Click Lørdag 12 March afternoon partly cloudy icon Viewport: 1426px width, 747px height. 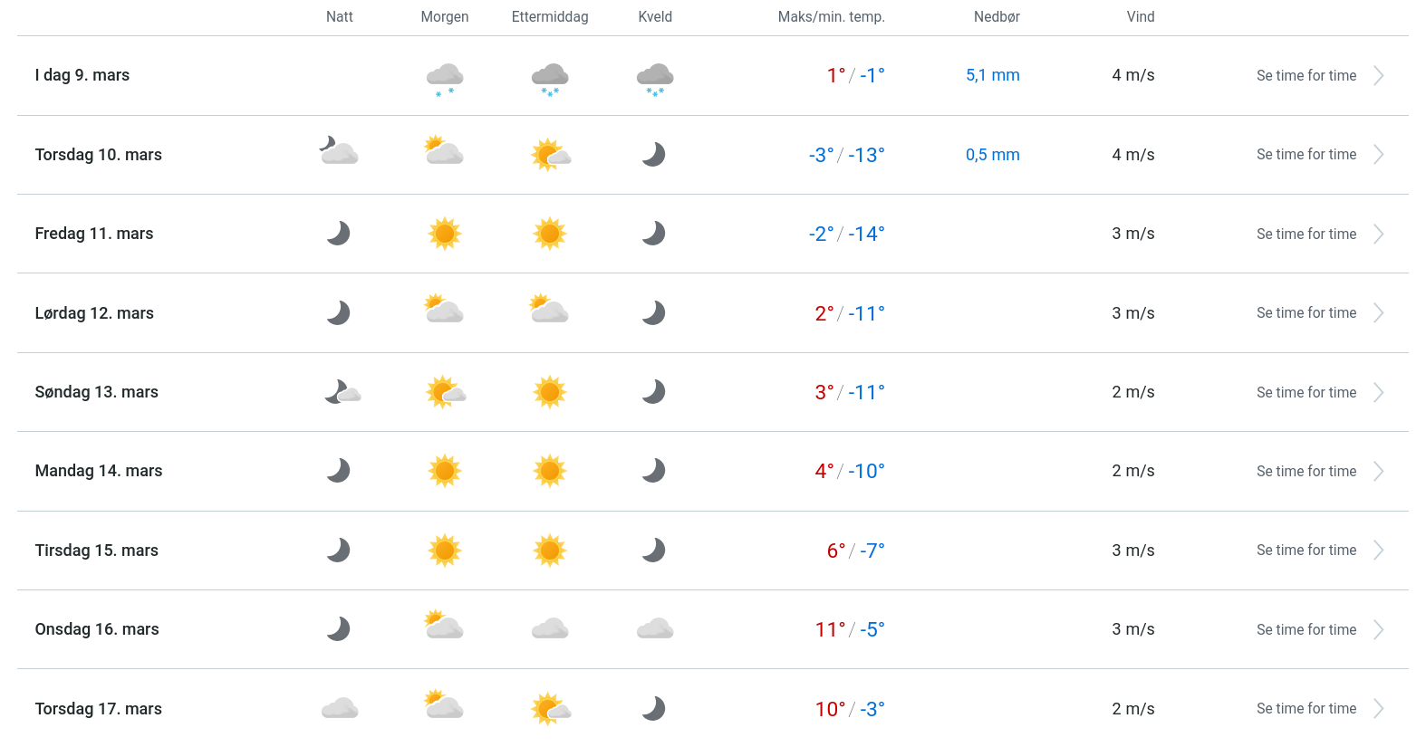point(549,311)
